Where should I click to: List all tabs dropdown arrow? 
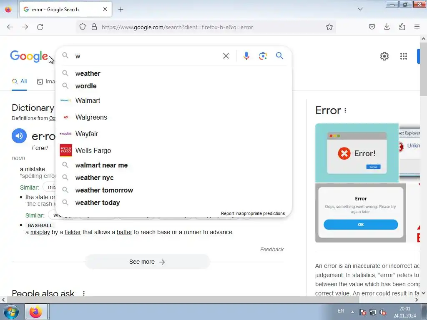(360, 9)
